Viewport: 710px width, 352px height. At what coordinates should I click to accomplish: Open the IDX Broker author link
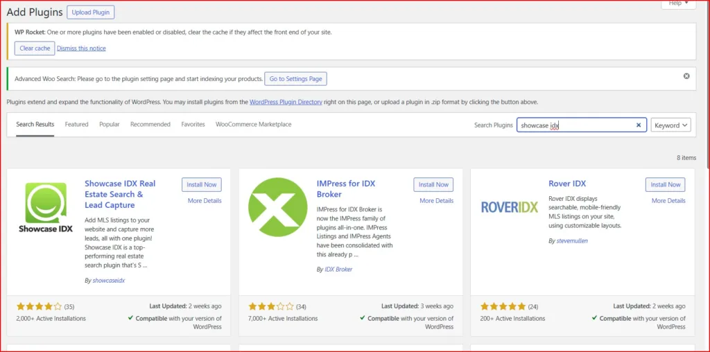click(338, 270)
